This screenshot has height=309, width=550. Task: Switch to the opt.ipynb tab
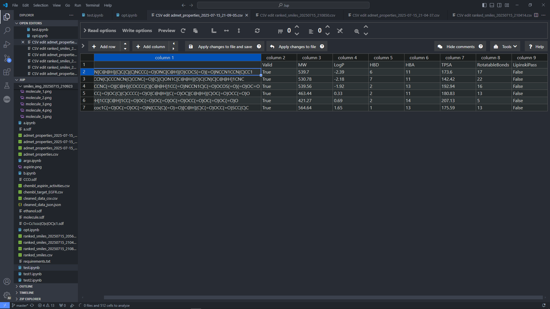point(127,15)
